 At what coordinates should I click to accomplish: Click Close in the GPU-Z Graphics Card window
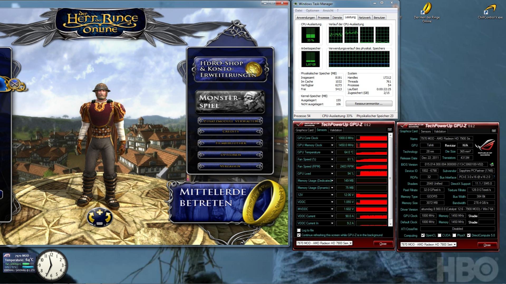point(487,245)
